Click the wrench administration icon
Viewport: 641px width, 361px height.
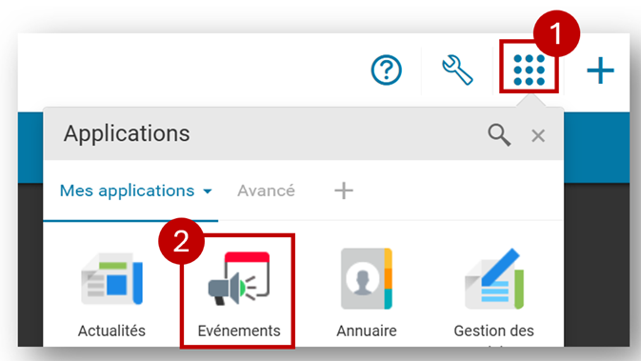click(457, 70)
